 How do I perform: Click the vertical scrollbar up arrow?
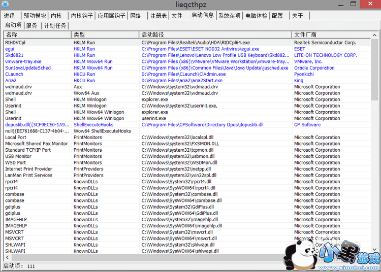pyautogui.click(x=374, y=35)
